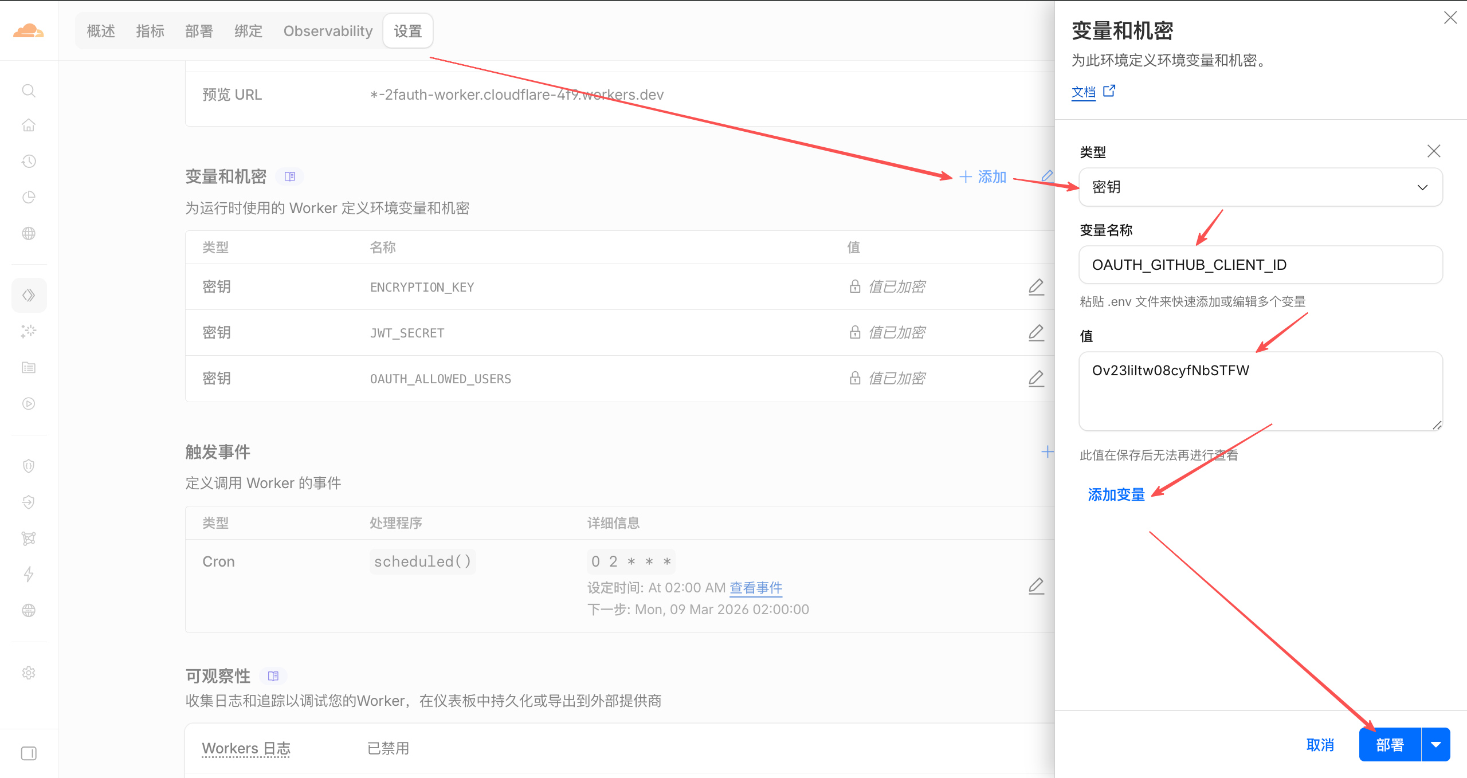1467x778 pixels.
Task: Remove the variable row with X
Action: (x=1433, y=151)
